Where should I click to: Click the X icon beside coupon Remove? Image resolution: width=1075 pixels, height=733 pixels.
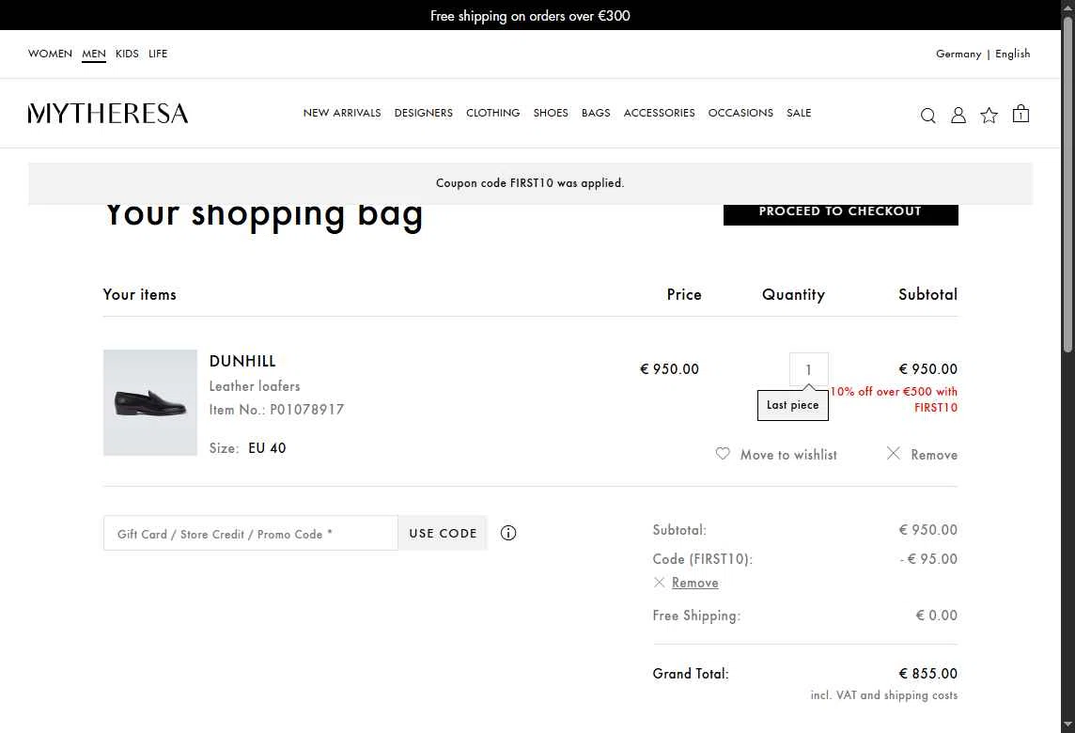click(x=660, y=582)
